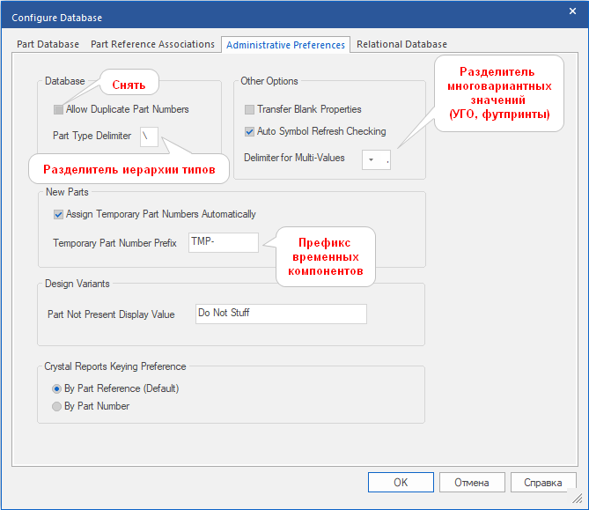Screen dimensions: 589x510
Task: Open the Part Reference Associations tab
Action: click(x=152, y=44)
